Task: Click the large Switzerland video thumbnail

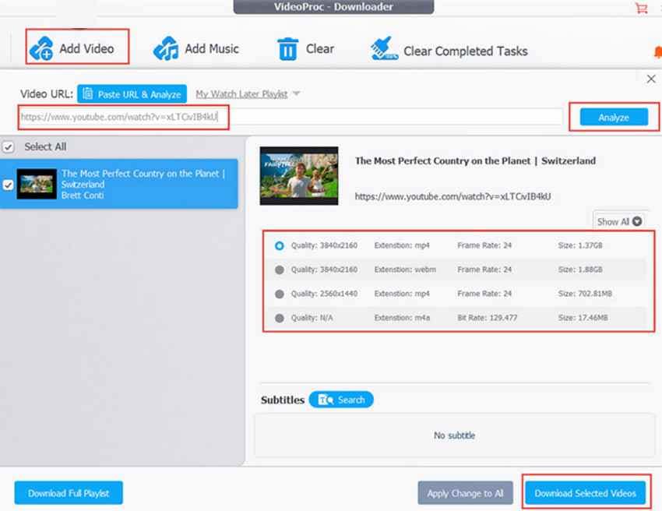Action: 299,176
